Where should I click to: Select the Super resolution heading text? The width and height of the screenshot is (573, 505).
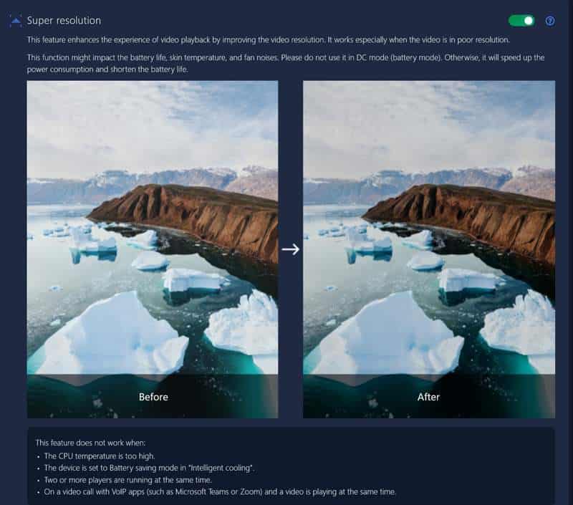pos(64,21)
